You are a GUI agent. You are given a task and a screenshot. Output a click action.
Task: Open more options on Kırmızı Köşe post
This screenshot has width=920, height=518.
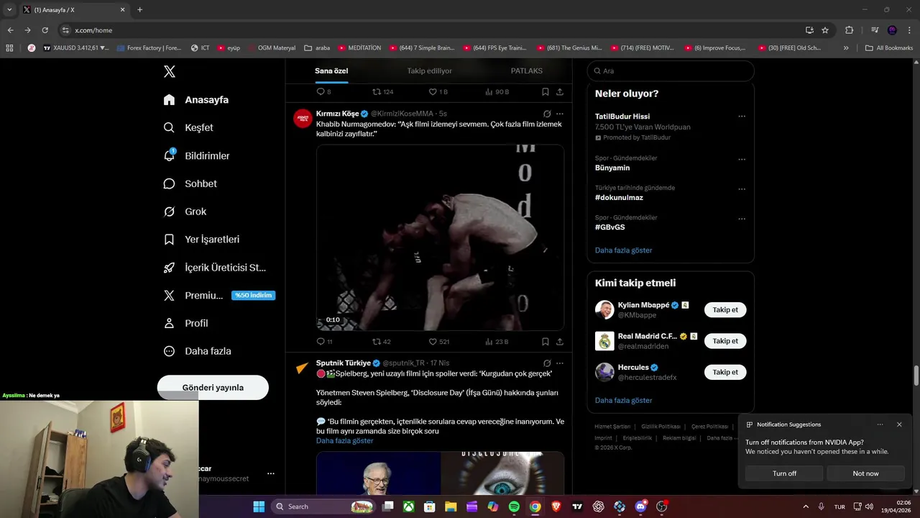tap(560, 114)
